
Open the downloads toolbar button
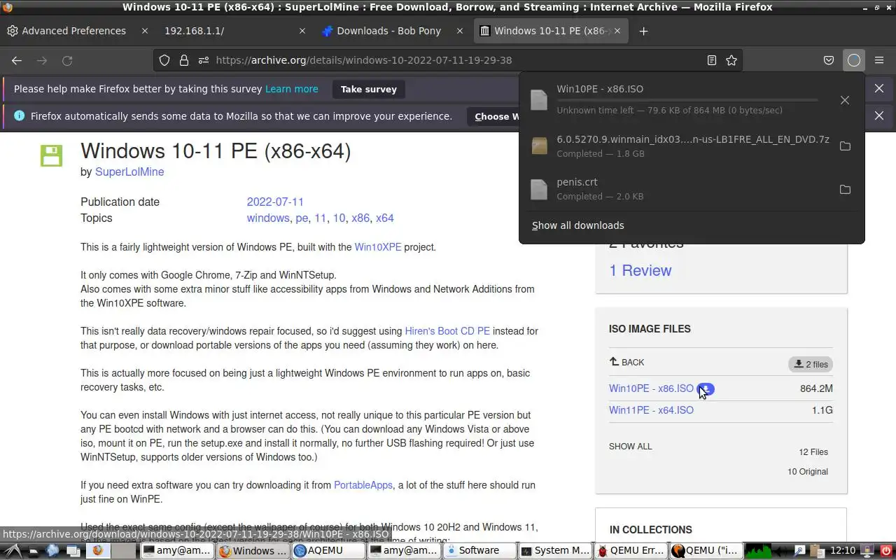(853, 60)
